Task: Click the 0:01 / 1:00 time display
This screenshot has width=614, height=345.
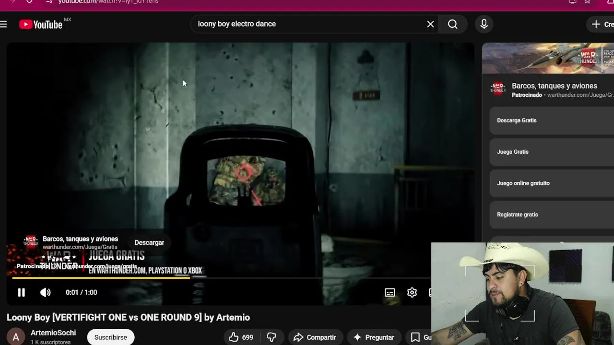Action: [82, 292]
